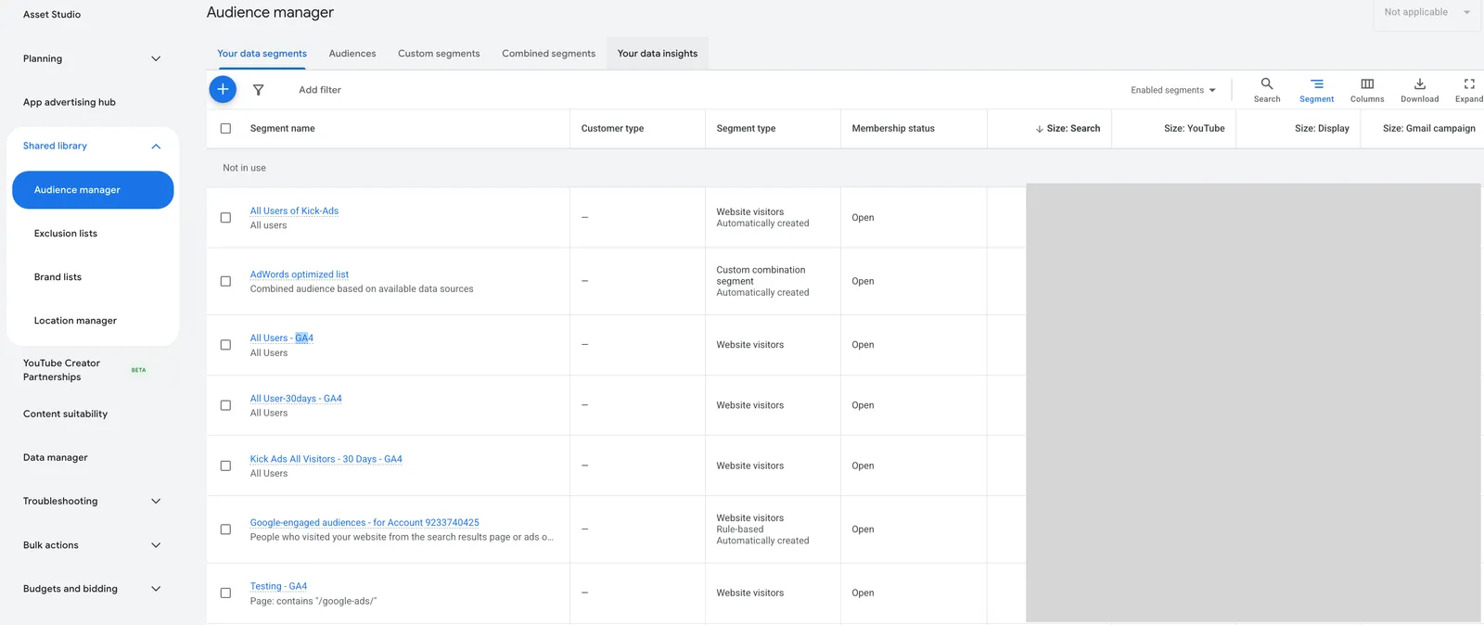Open Google-engaged audiences segment link
This screenshot has height=625, width=1484.
365,523
